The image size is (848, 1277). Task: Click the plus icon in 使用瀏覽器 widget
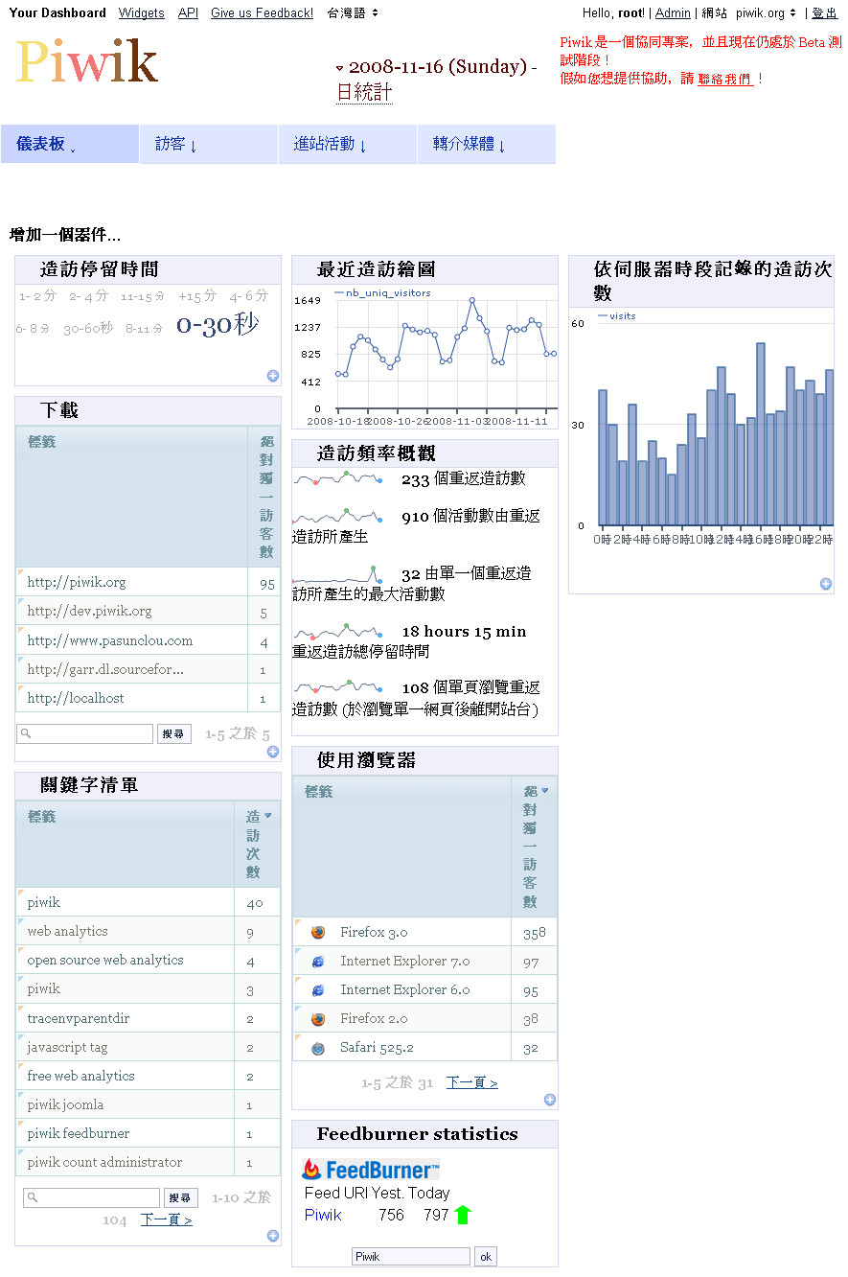[550, 1100]
